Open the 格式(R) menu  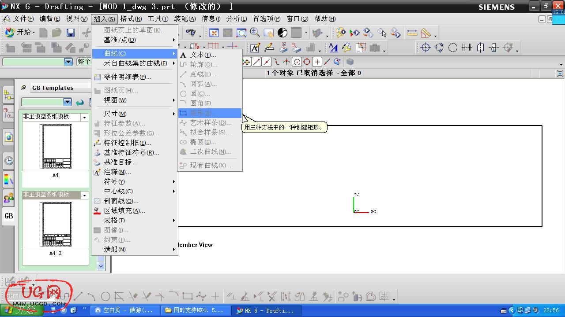pyautogui.click(x=131, y=19)
